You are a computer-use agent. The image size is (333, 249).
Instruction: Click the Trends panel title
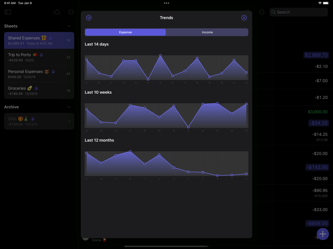point(166,18)
